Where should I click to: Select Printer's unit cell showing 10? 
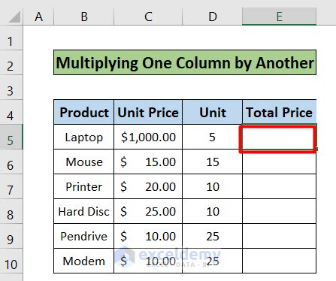tap(213, 186)
